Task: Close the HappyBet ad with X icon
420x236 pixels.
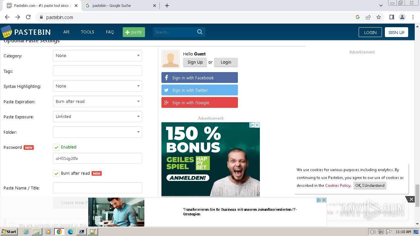Action: tap(257, 125)
